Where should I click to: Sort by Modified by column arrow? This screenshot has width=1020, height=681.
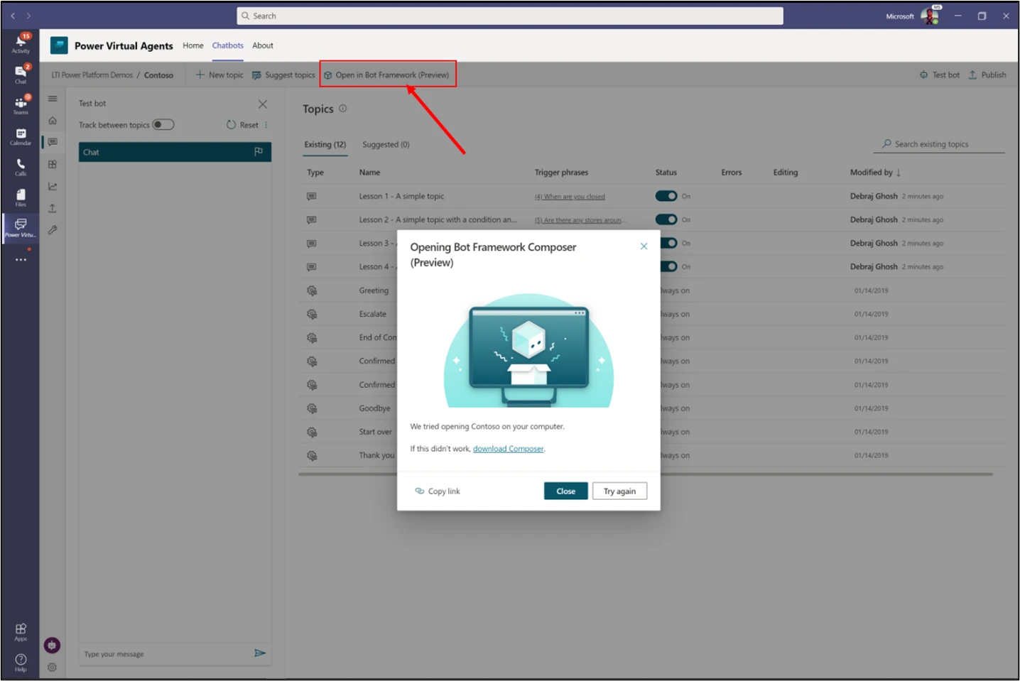click(x=899, y=173)
